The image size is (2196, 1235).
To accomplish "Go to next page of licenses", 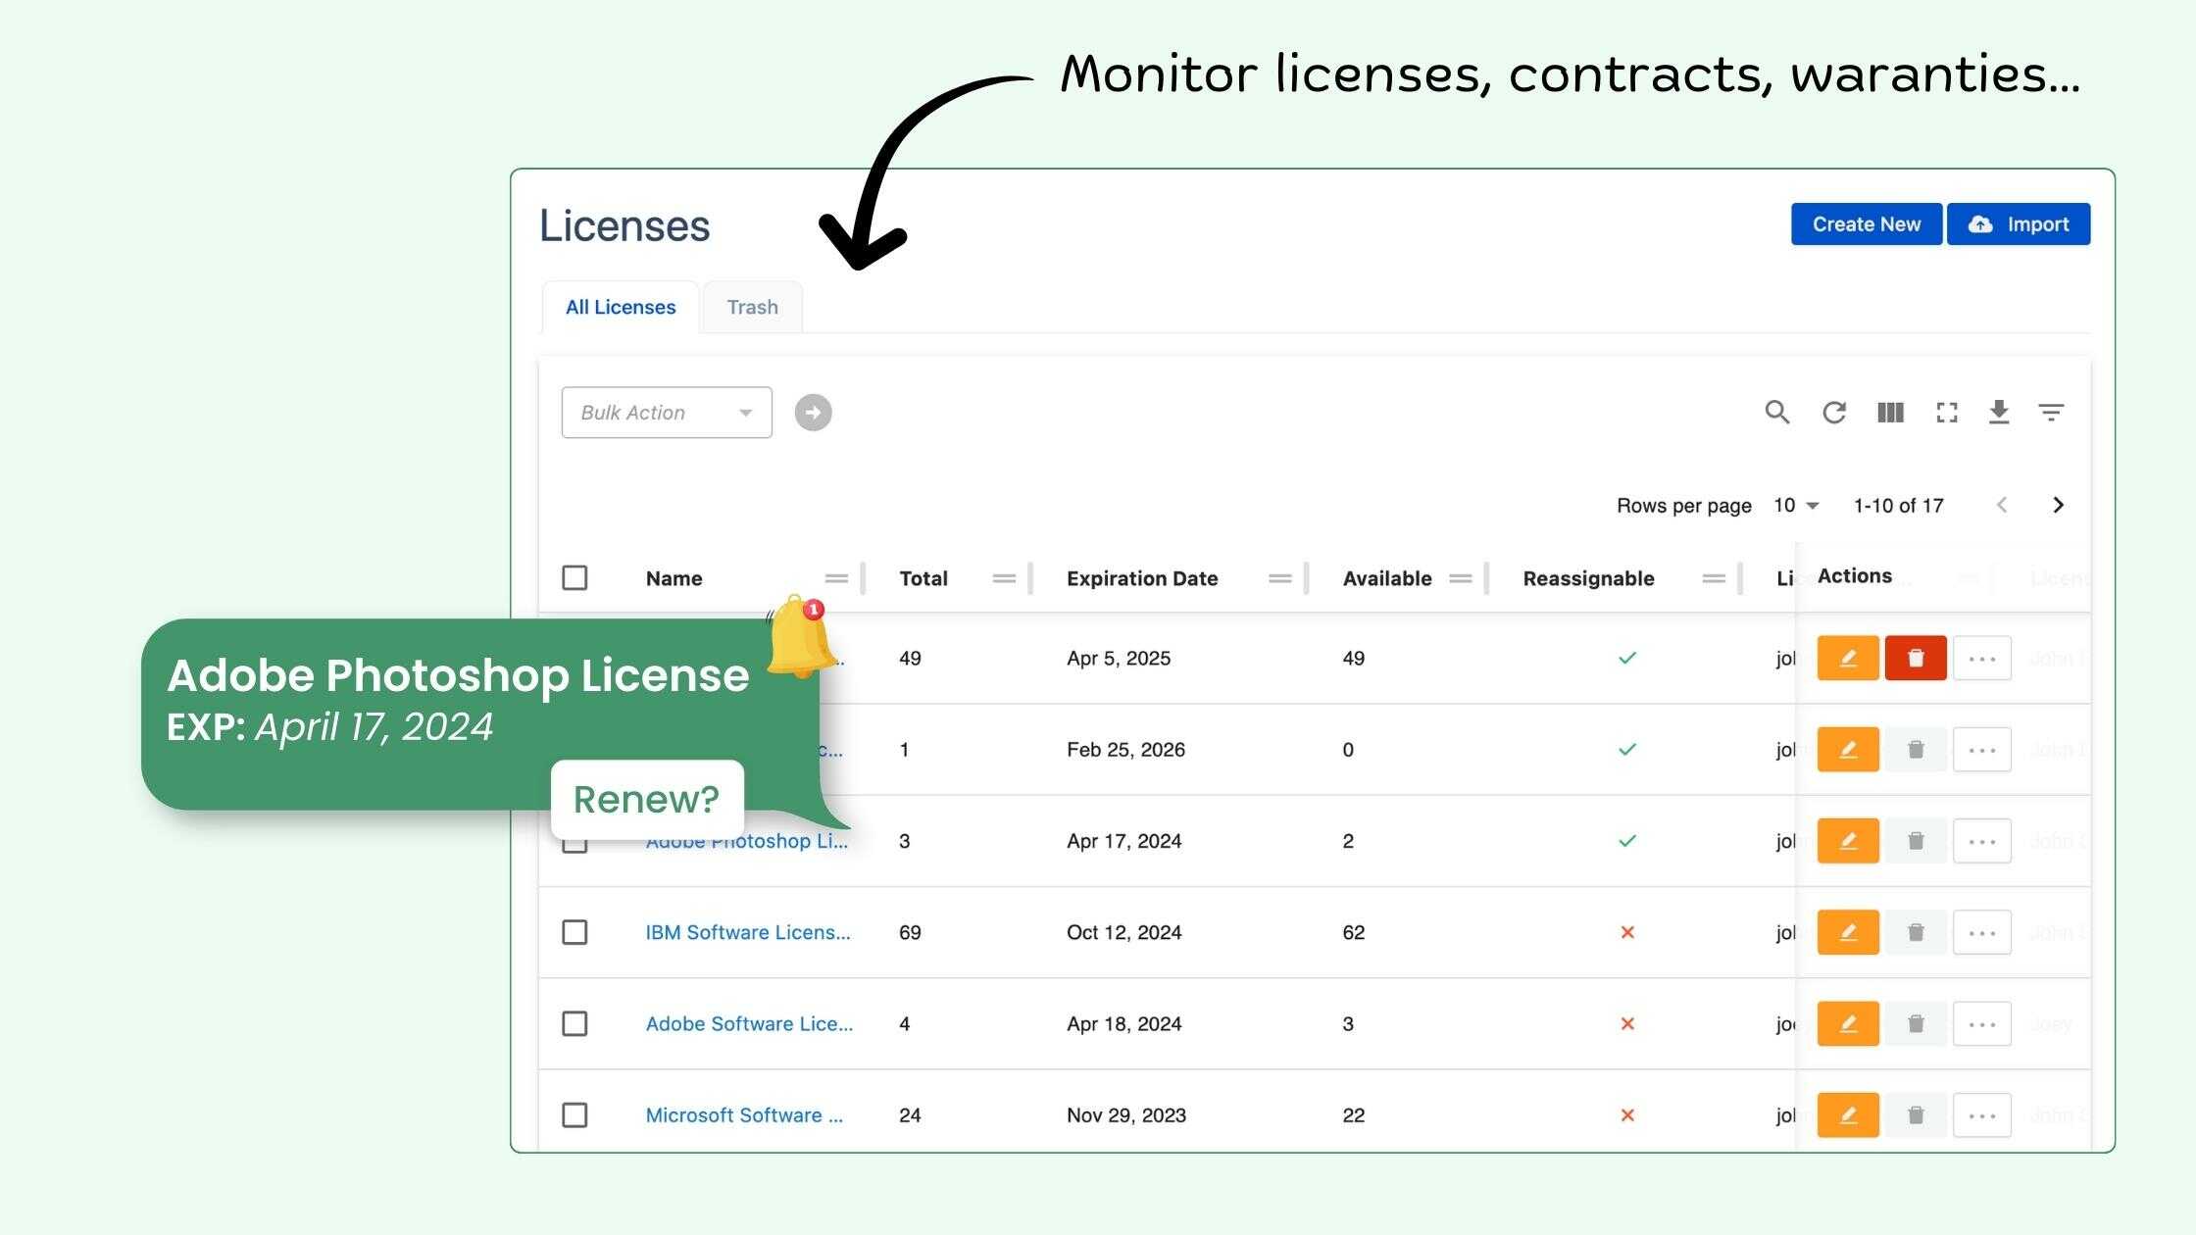I will [2058, 505].
